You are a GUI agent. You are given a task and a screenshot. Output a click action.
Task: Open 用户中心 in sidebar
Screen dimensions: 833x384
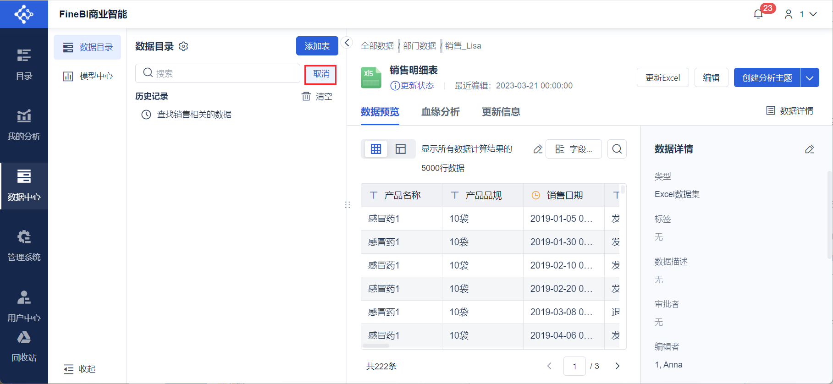(24, 306)
